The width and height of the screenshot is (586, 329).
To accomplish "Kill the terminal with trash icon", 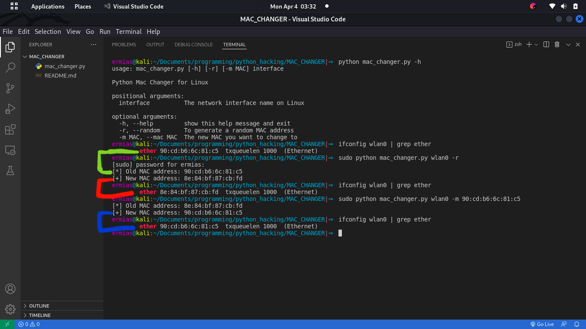I will pos(557,45).
